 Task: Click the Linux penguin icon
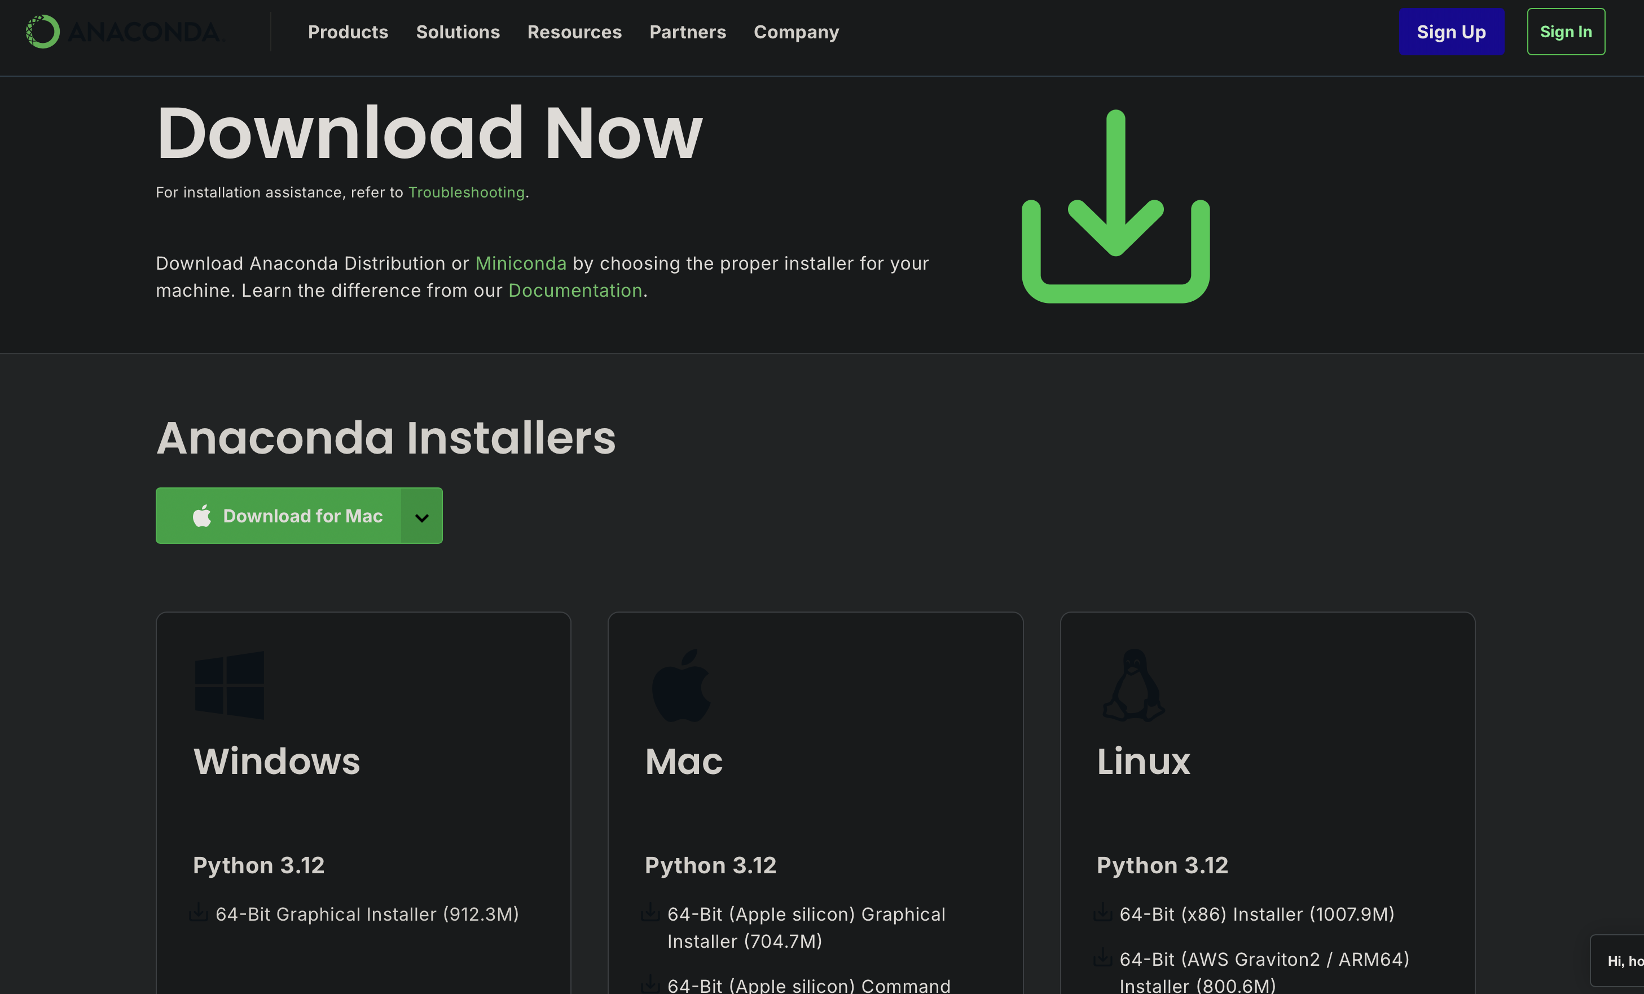[x=1133, y=686]
